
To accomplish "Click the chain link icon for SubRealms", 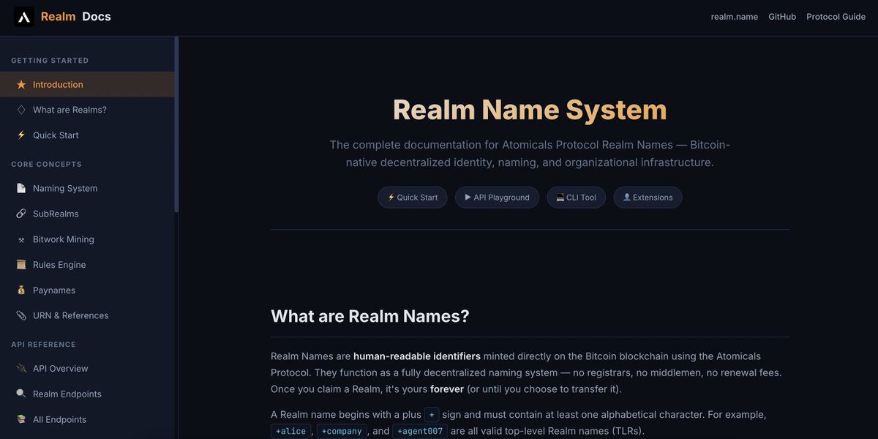I will [20, 213].
